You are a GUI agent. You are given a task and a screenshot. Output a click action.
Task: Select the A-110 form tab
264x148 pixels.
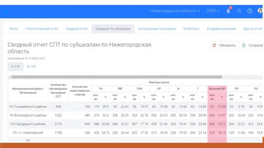[16, 67]
